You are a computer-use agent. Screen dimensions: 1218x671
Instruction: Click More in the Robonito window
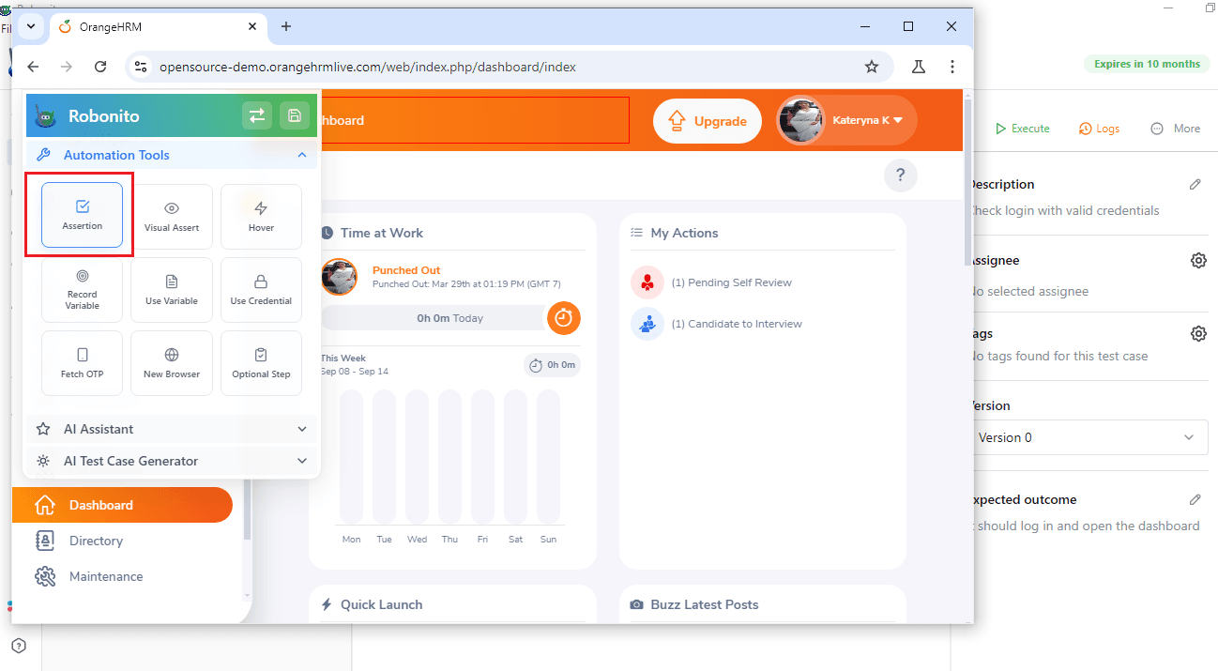[x=1175, y=129]
